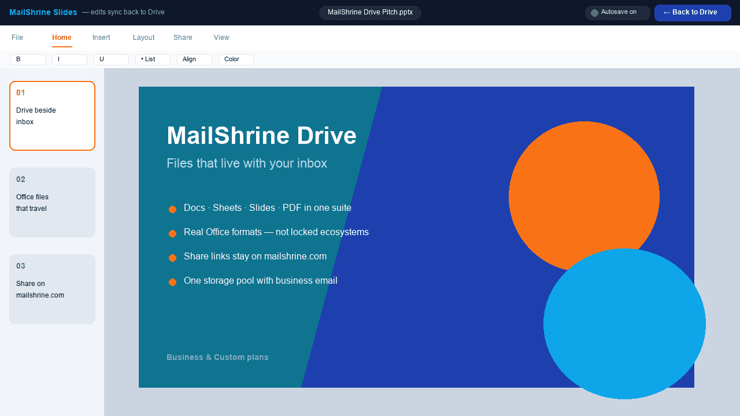Screen dimensions: 740x416
Task: Open the View tab
Action: (x=221, y=38)
